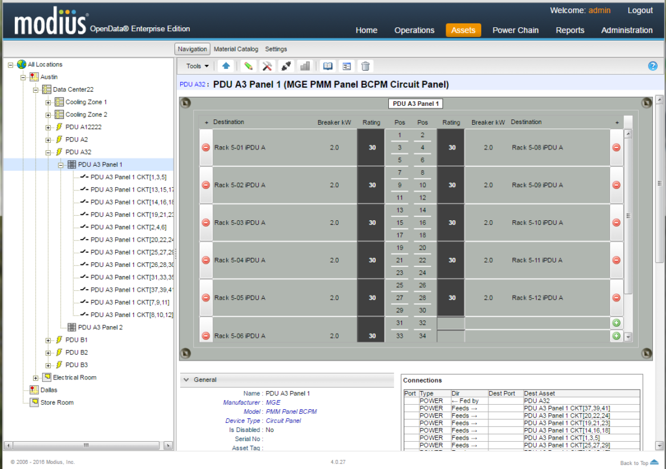This screenshot has width=666, height=469.
Task: Remove Rack 5-04 iPDU A breaker with red minus
Action: click(x=206, y=260)
